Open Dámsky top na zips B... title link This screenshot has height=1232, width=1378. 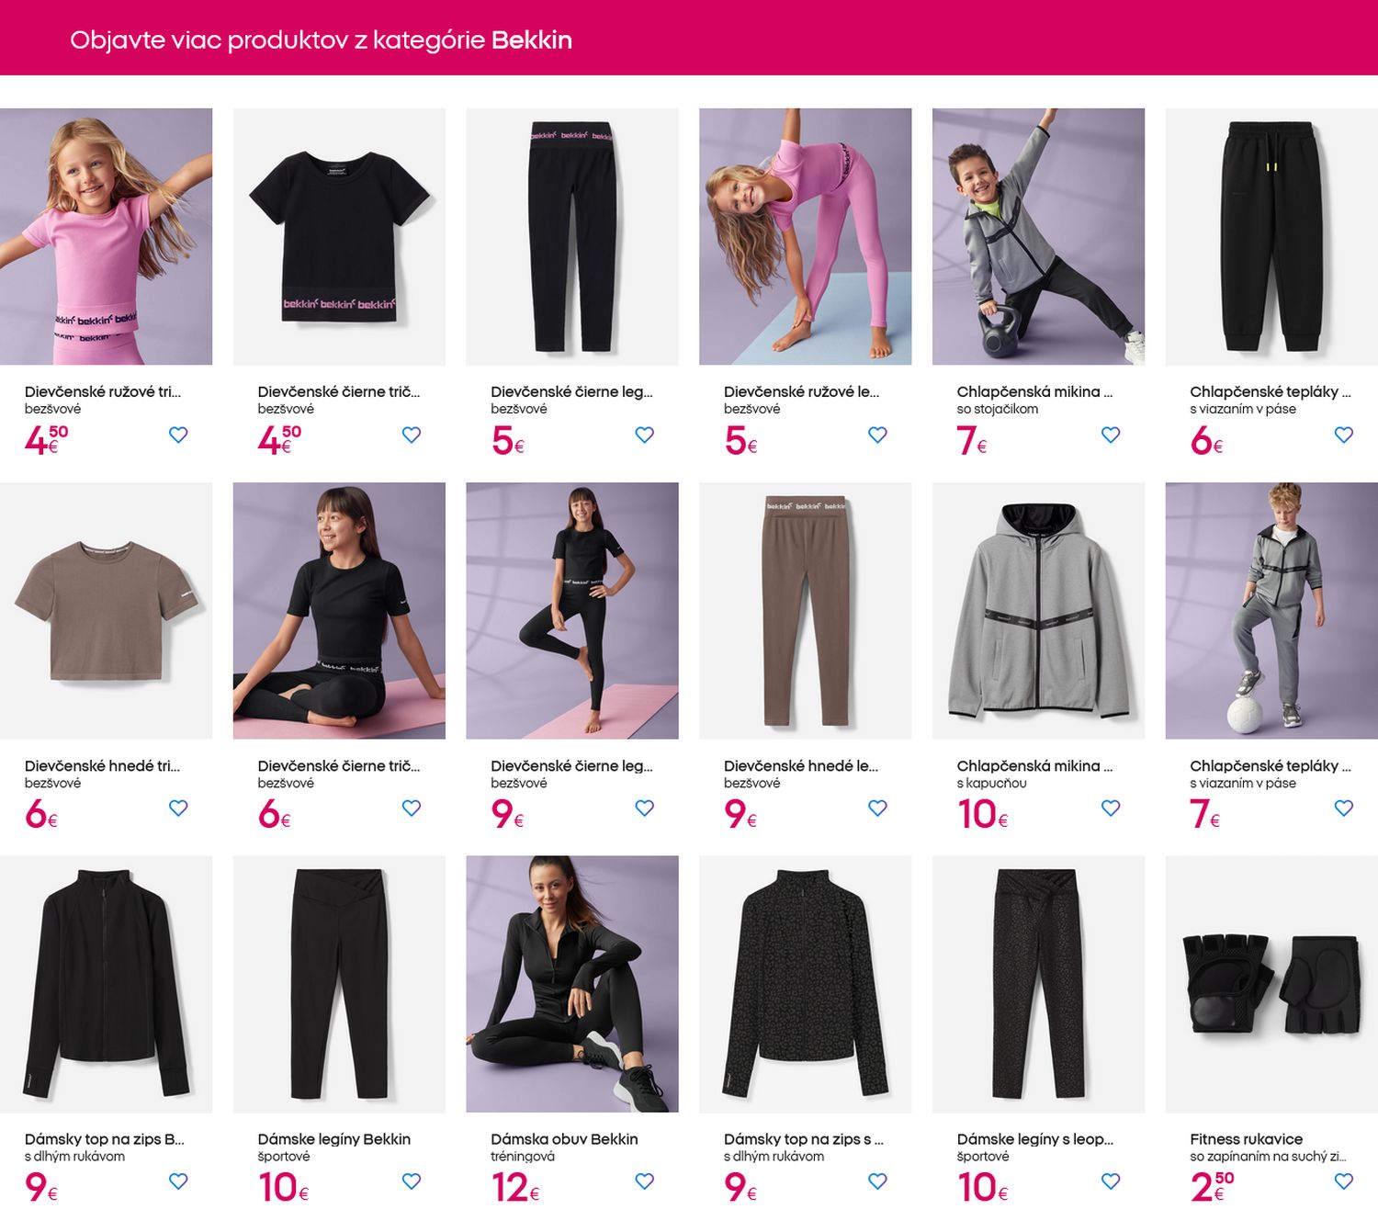(104, 1139)
